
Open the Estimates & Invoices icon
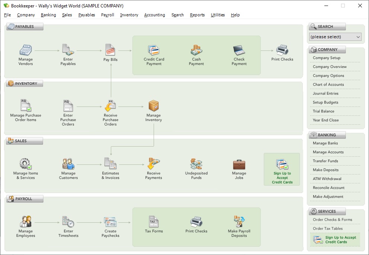coord(110,164)
